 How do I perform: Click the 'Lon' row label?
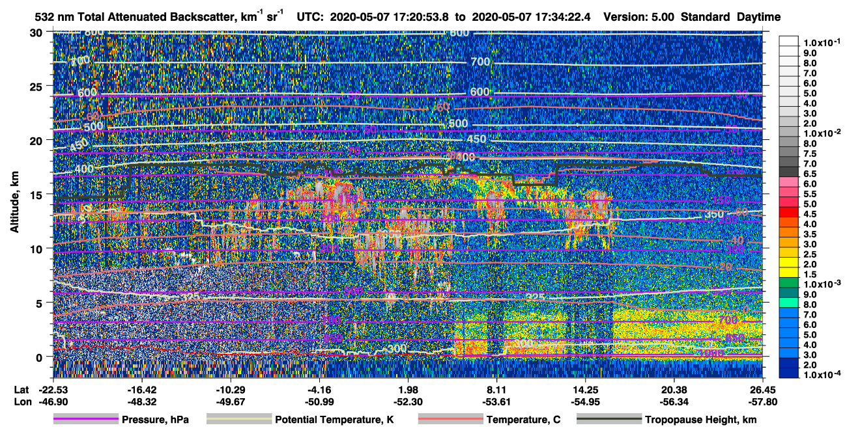coord(22,403)
